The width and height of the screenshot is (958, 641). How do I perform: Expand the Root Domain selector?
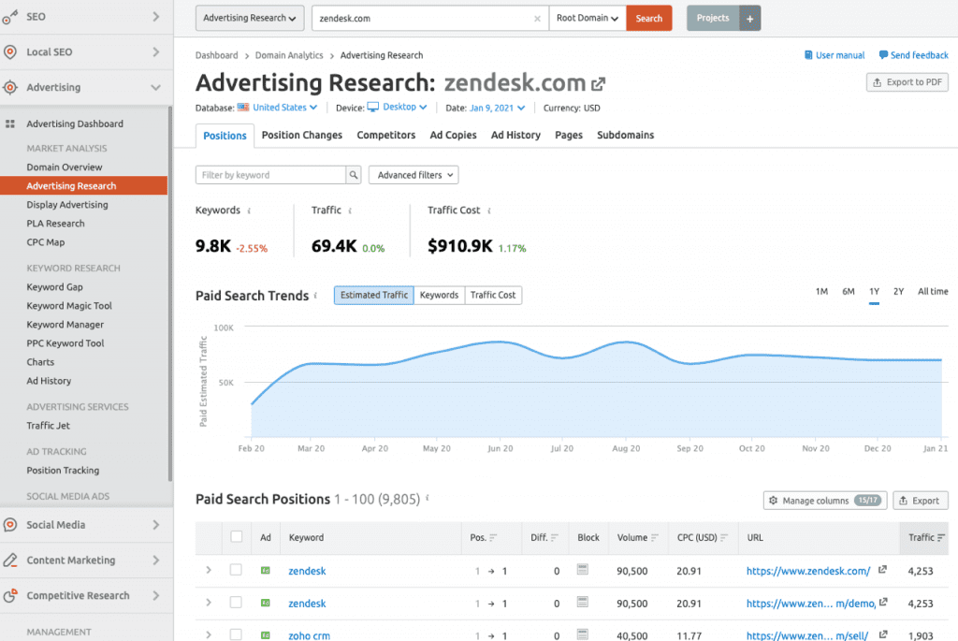pyautogui.click(x=587, y=18)
